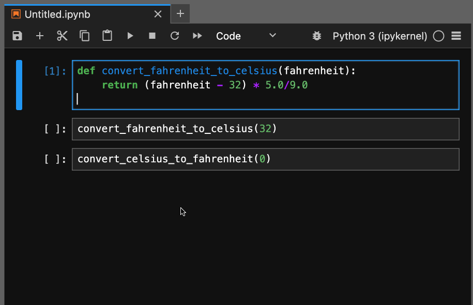Interrupt the kernel with stop icon
Viewport: 473px width, 305px height.
point(152,36)
